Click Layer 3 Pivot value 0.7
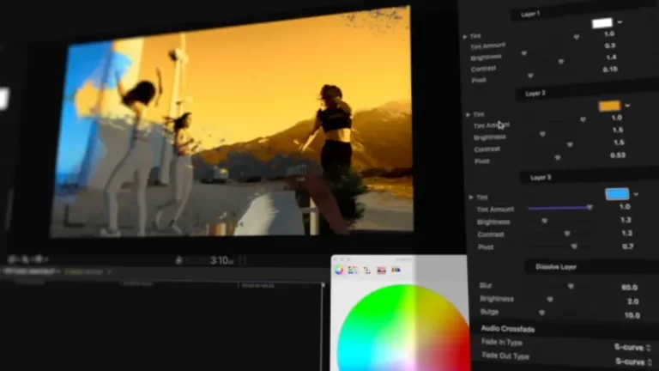This screenshot has height=371, width=659. [628, 246]
